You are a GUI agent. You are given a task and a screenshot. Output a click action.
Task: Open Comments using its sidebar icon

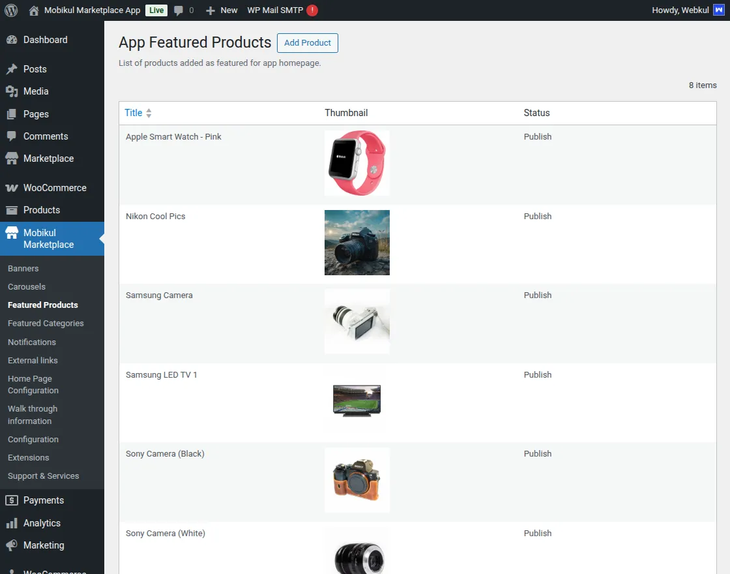pos(11,136)
